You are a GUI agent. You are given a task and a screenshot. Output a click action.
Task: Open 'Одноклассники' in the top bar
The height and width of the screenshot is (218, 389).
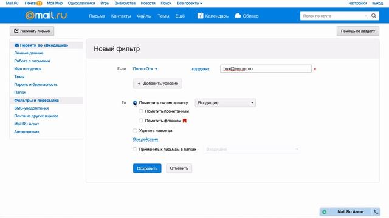(81, 3)
